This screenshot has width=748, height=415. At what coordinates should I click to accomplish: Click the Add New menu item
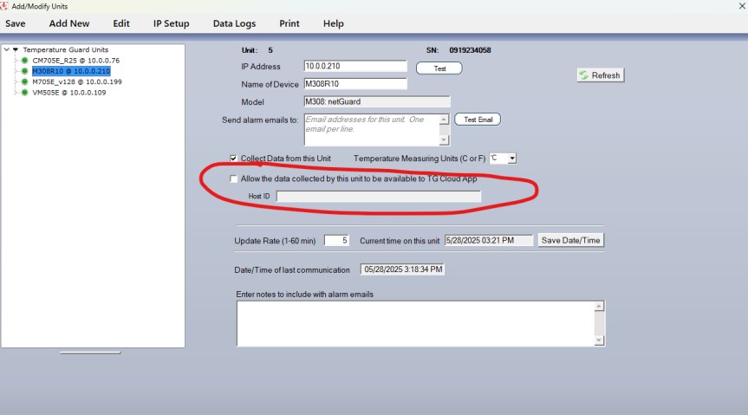[69, 23]
